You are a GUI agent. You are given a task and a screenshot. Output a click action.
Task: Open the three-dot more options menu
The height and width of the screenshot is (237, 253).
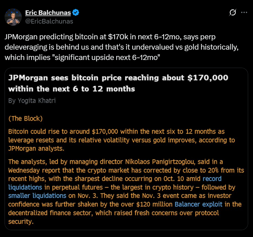tap(244, 12)
